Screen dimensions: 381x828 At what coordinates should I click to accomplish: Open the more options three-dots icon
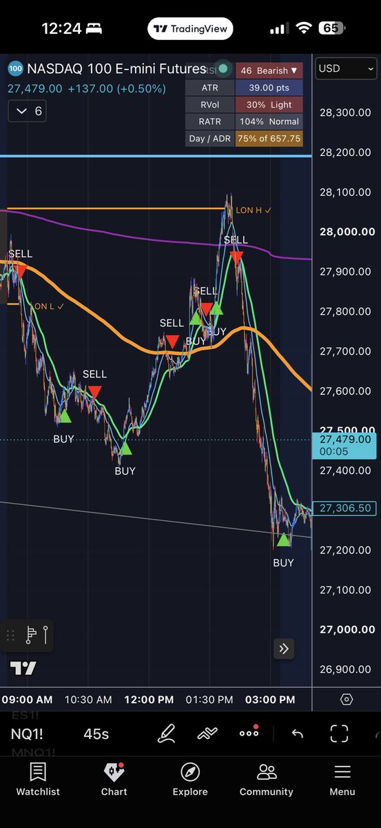click(249, 733)
